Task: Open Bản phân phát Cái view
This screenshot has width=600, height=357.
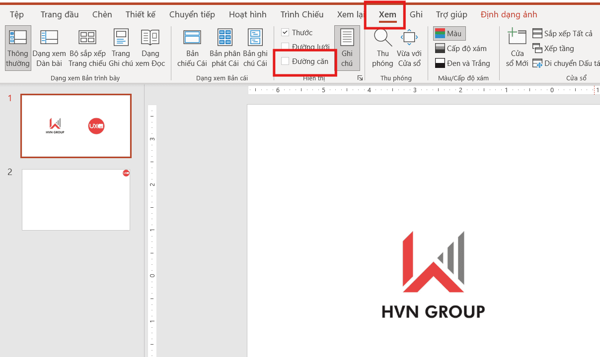Action: click(x=225, y=48)
